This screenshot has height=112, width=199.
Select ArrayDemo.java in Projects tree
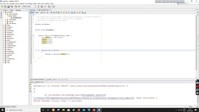click(17, 18)
